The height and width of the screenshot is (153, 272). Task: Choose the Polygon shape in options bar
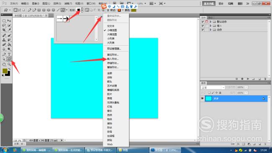54,10
